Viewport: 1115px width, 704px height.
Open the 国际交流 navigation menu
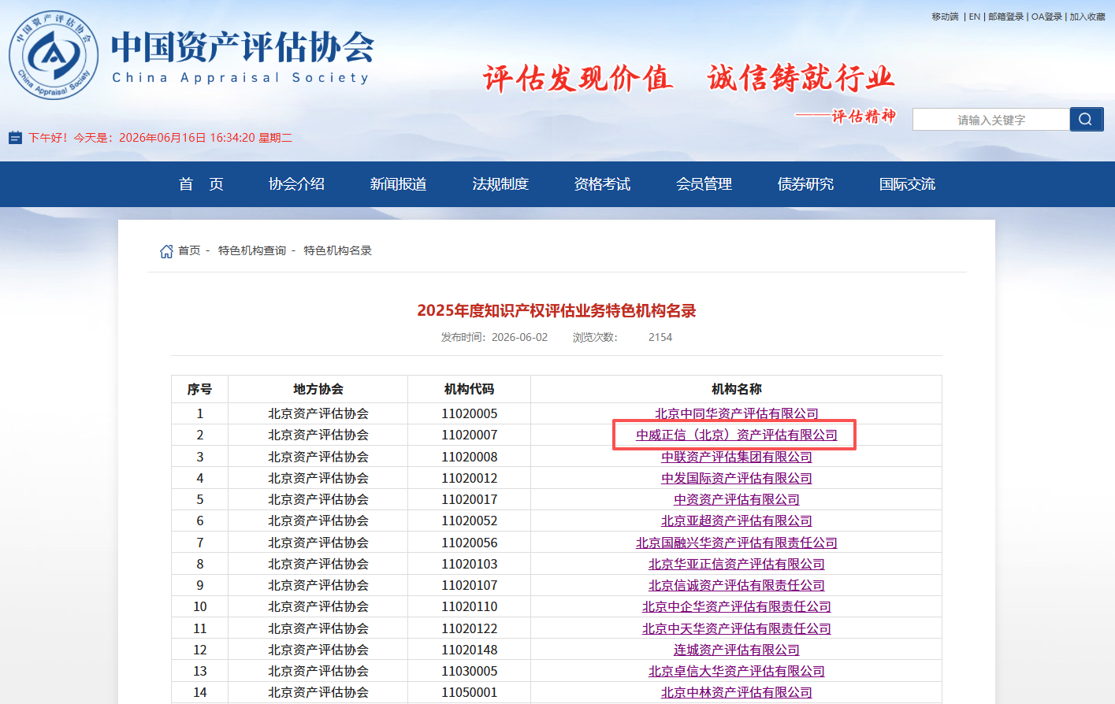coord(907,184)
